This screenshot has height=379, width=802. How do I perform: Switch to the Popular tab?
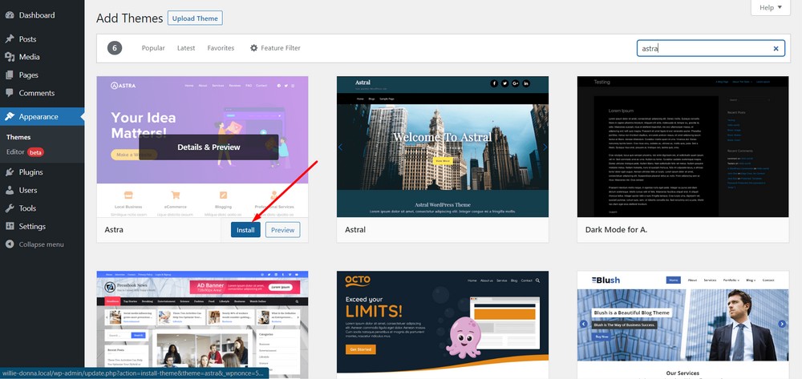point(153,48)
